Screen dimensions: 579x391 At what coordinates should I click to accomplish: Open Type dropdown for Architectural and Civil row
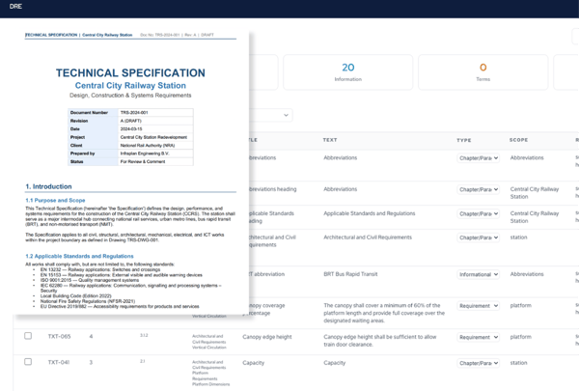tap(478, 237)
